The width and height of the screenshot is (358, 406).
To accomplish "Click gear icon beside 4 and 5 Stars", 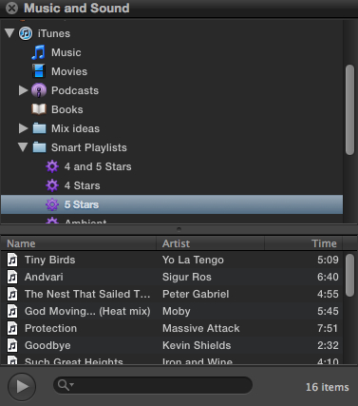I will pos(52,166).
